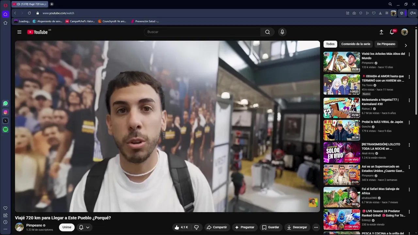
Task: Open options for Fui al Safari video
Action: [x=409, y=189]
